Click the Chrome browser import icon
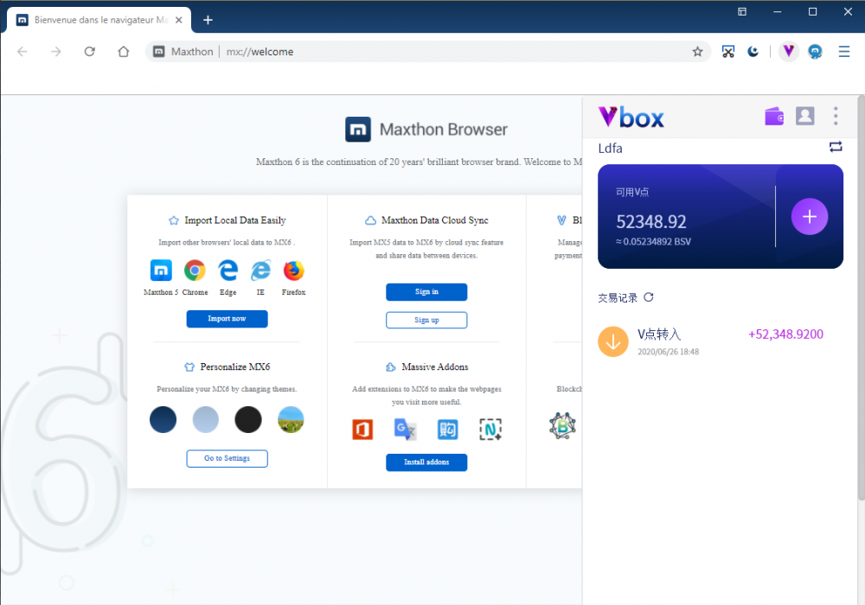Image resolution: width=865 pixels, height=605 pixels. tap(195, 271)
